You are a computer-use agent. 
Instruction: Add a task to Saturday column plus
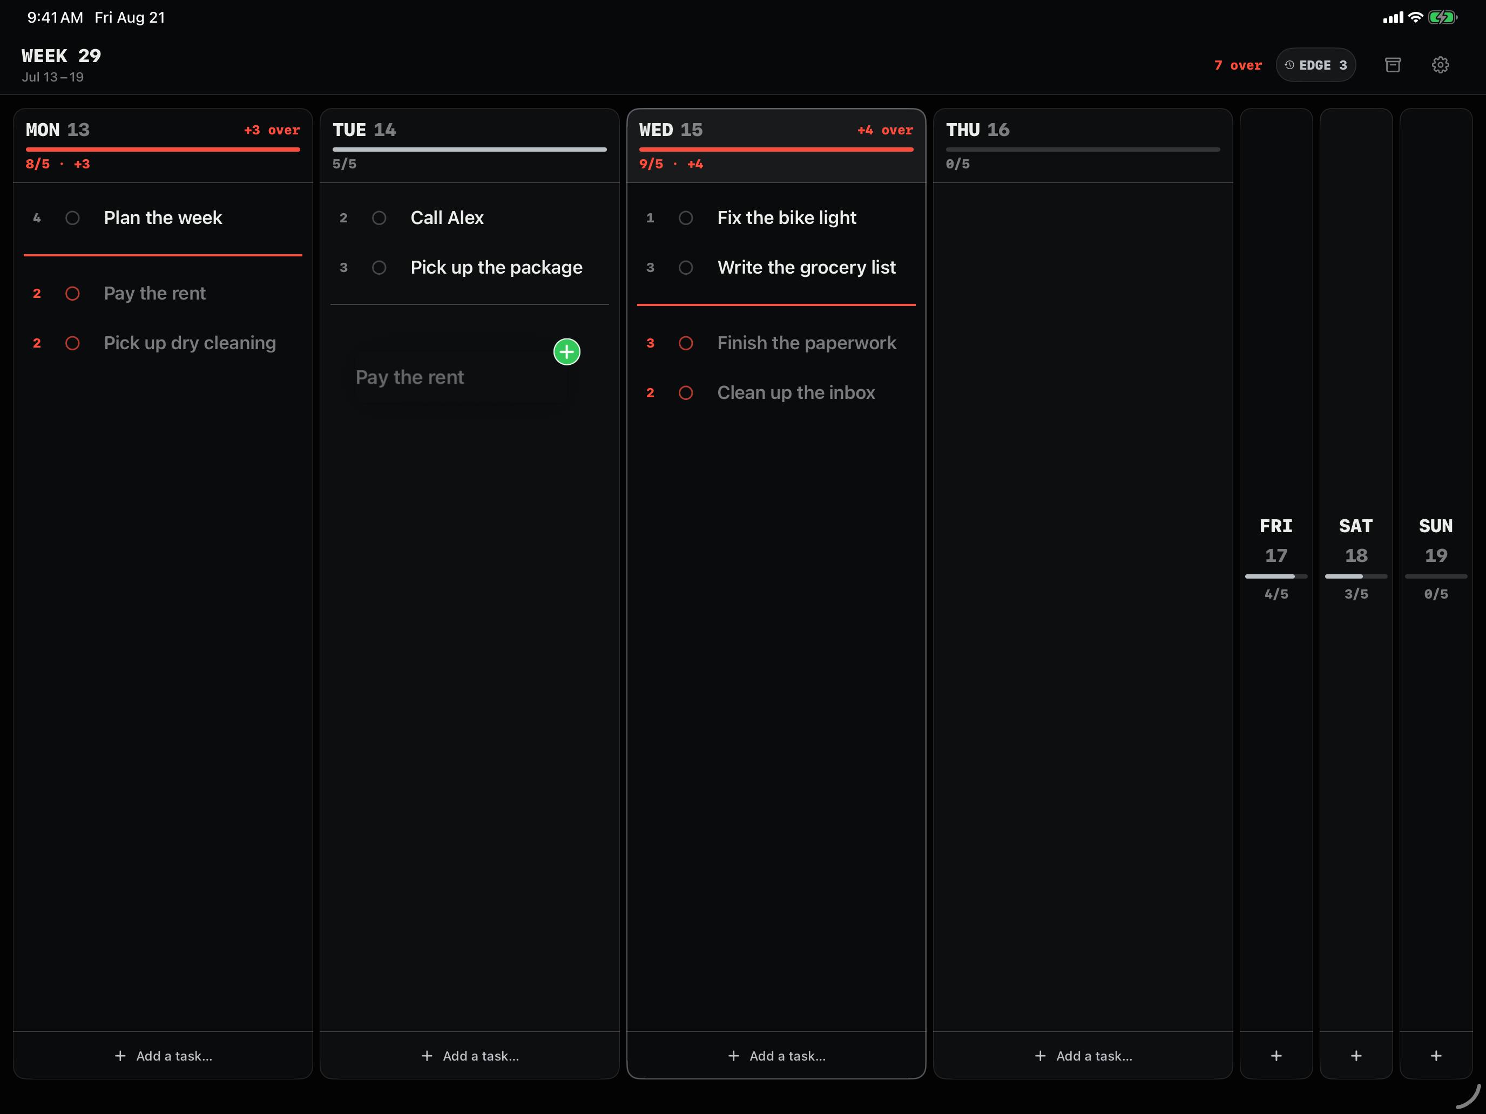tap(1356, 1056)
